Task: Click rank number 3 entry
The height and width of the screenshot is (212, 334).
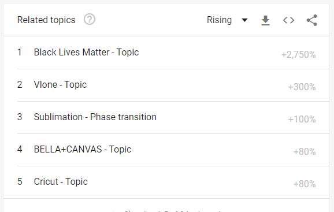Action: [x=20, y=117]
